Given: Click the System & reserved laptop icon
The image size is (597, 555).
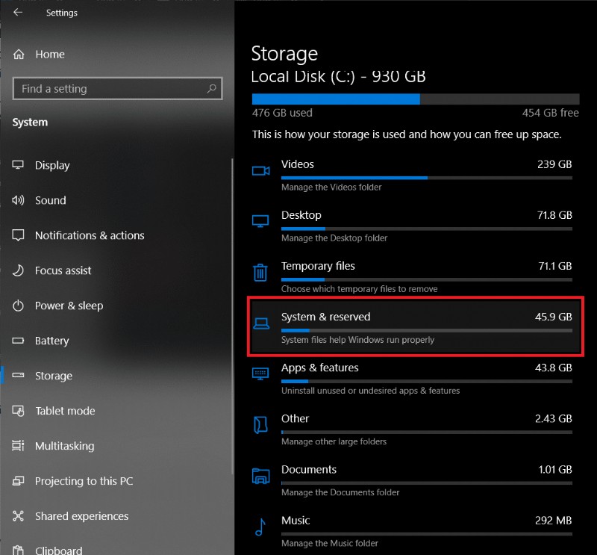Looking at the screenshot, I should point(260,324).
